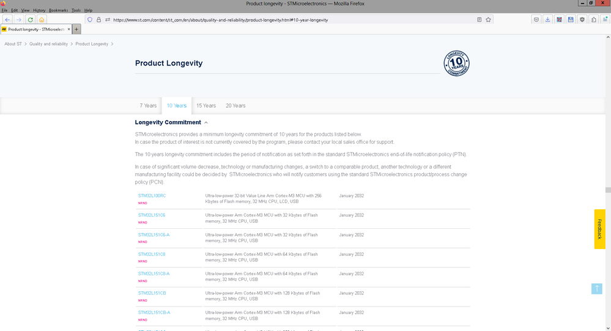The height and width of the screenshot is (331, 611).
Task: Open the STM32L151C8 product link
Action: tap(152, 254)
